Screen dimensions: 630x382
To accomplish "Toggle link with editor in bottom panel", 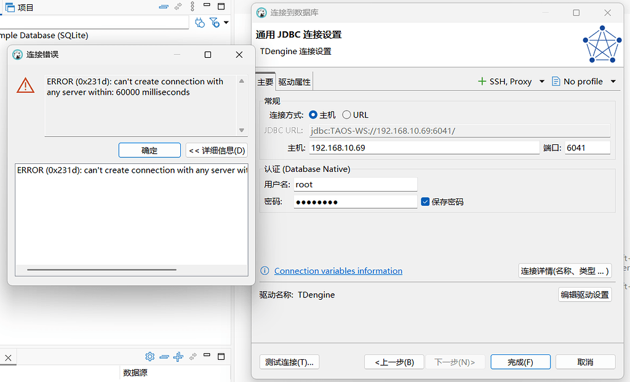I will point(193,356).
